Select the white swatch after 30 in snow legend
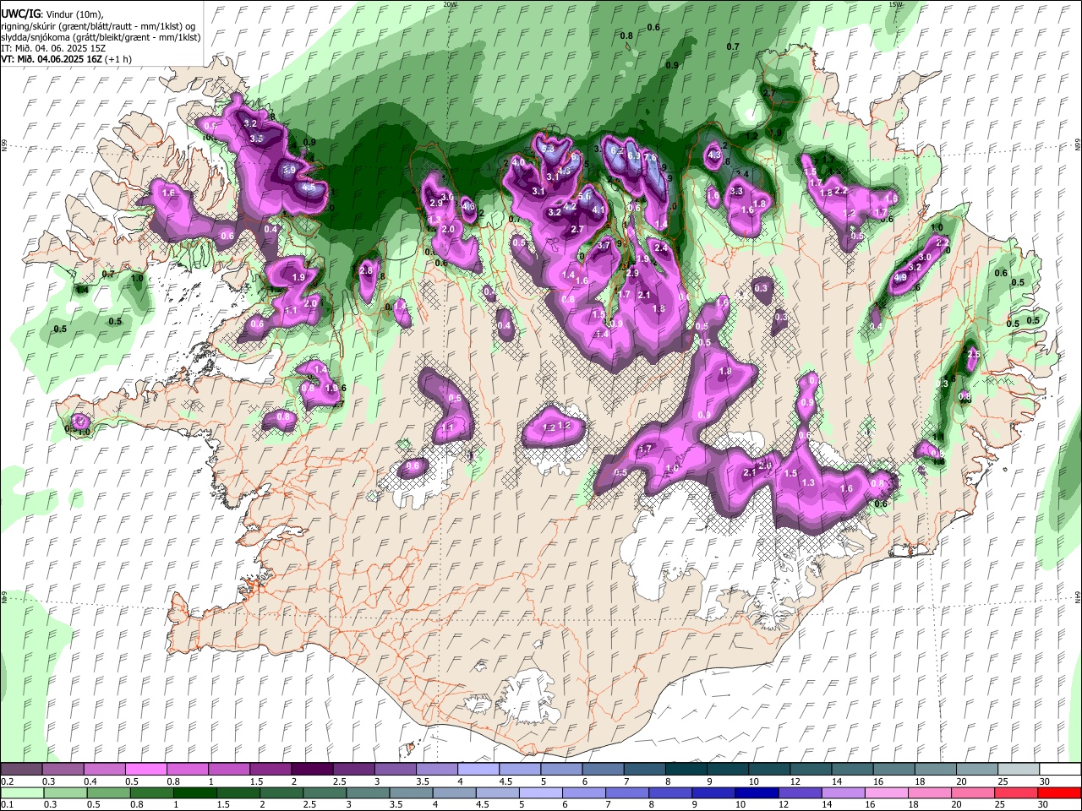This screenshot has width=1082, height=811. [1060, 770]
